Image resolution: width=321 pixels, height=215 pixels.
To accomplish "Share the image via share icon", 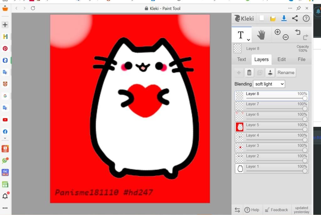I will [295, 19].
